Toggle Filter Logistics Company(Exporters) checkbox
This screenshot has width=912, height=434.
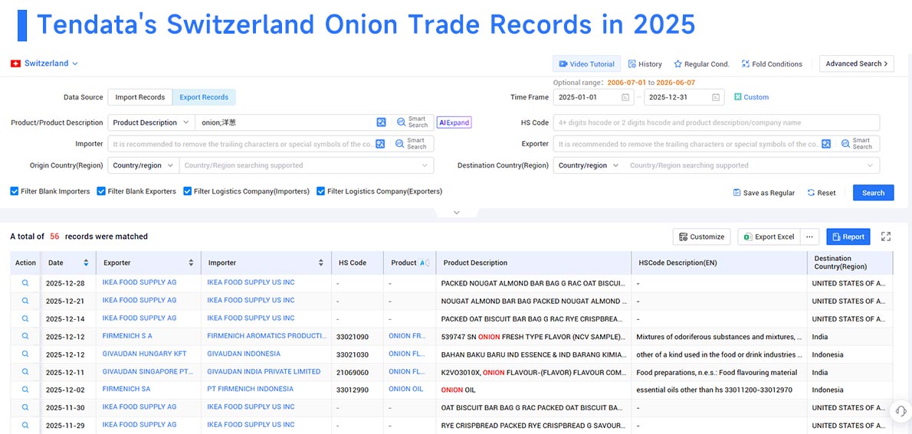pos(320,191)
